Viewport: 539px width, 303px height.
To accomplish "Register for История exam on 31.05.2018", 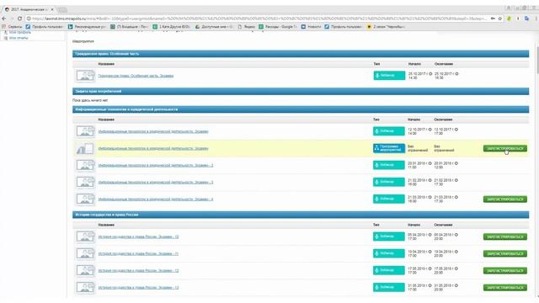I will point(505,288).
